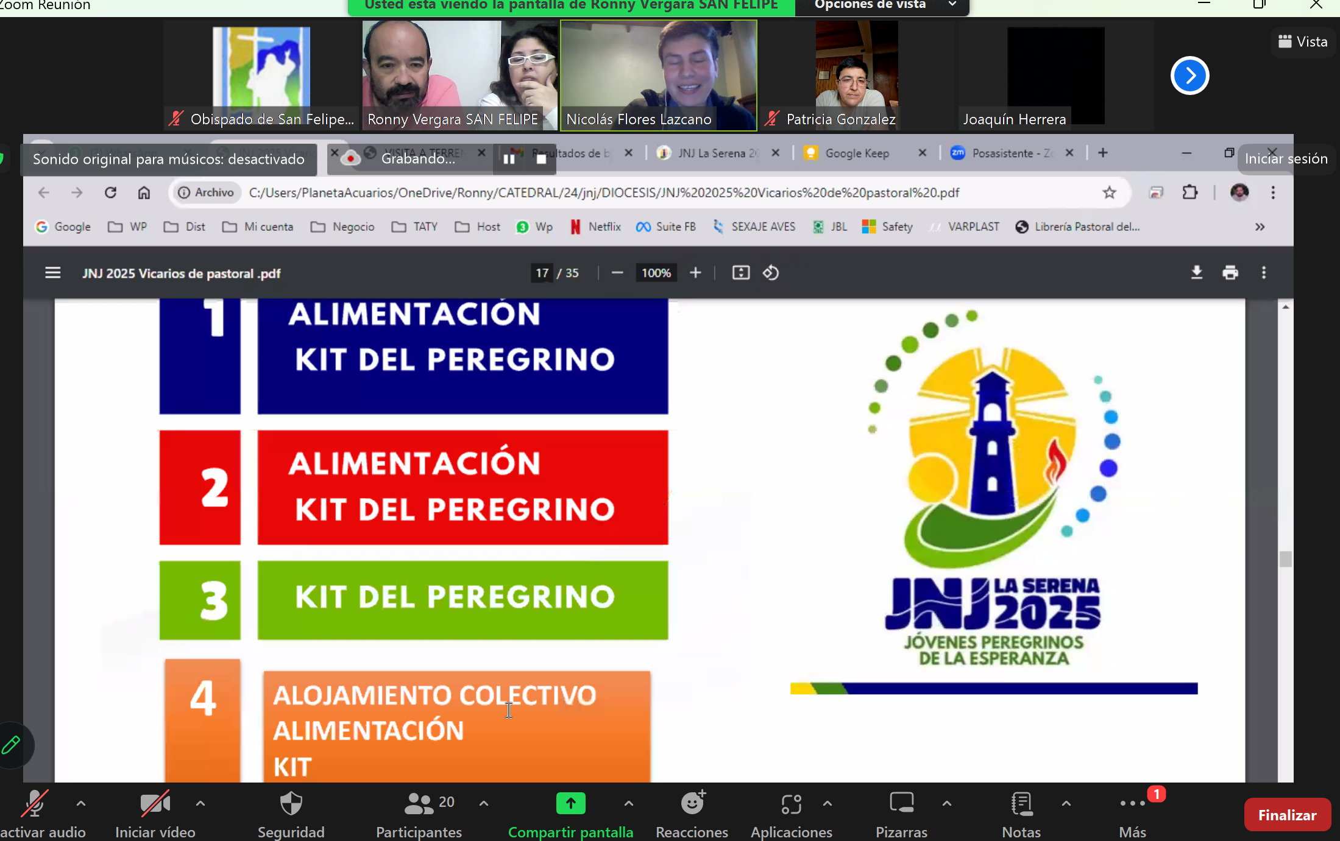Zoom in PDF with plus button

(x=695, y=273)
